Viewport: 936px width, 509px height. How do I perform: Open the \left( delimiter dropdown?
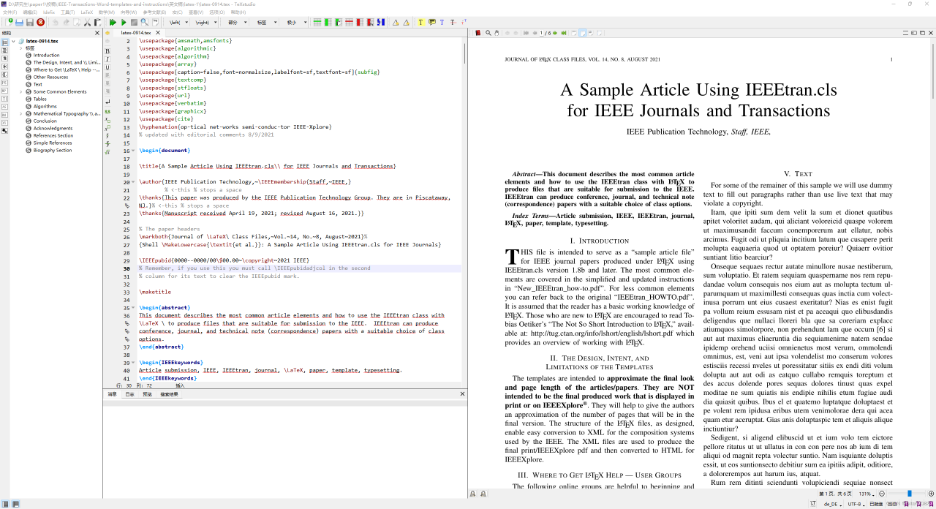[x=179, y=23]
